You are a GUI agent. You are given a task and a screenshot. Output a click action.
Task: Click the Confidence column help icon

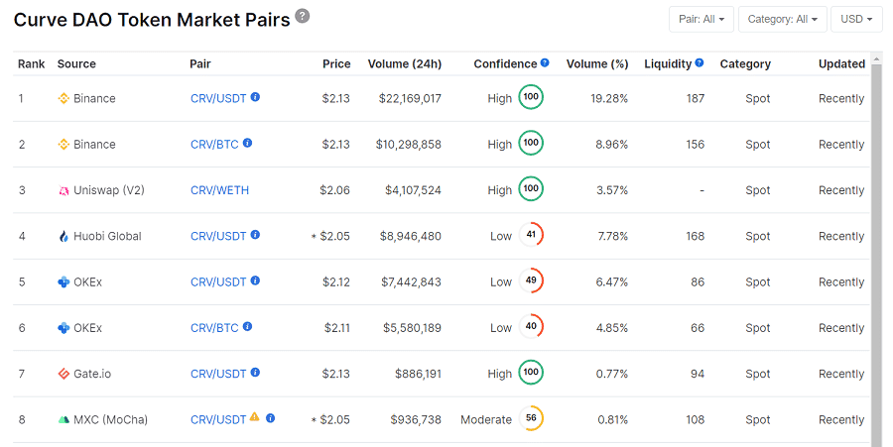(x=545, y=62)
